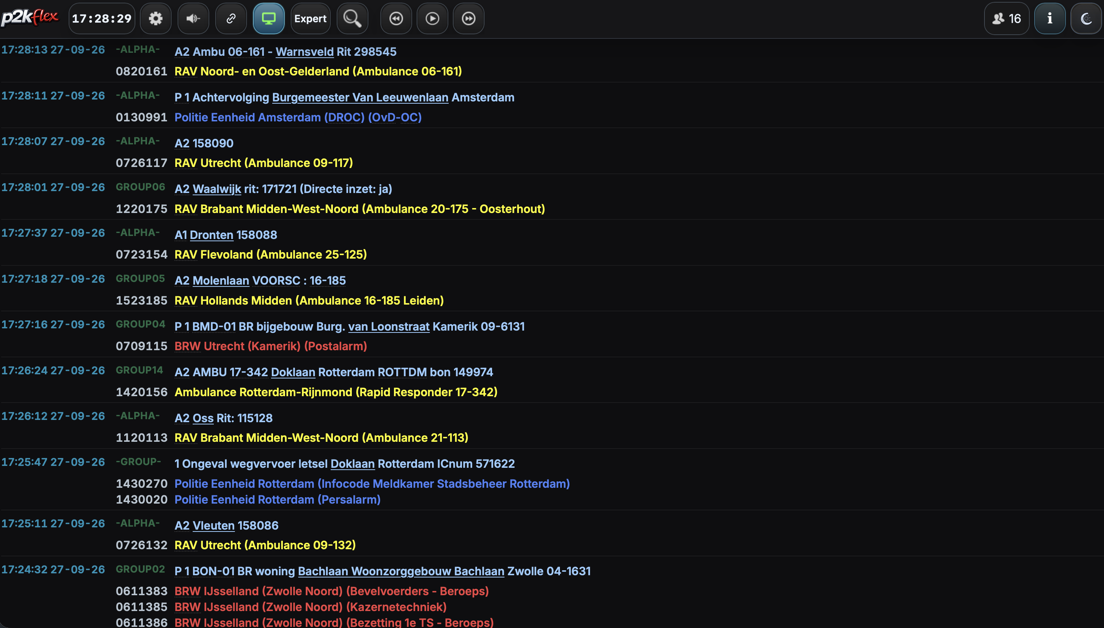Open the Burgemeester Van Leeuwenlaan link
The image size is (1104, 628).
click(x=360, y=98)
